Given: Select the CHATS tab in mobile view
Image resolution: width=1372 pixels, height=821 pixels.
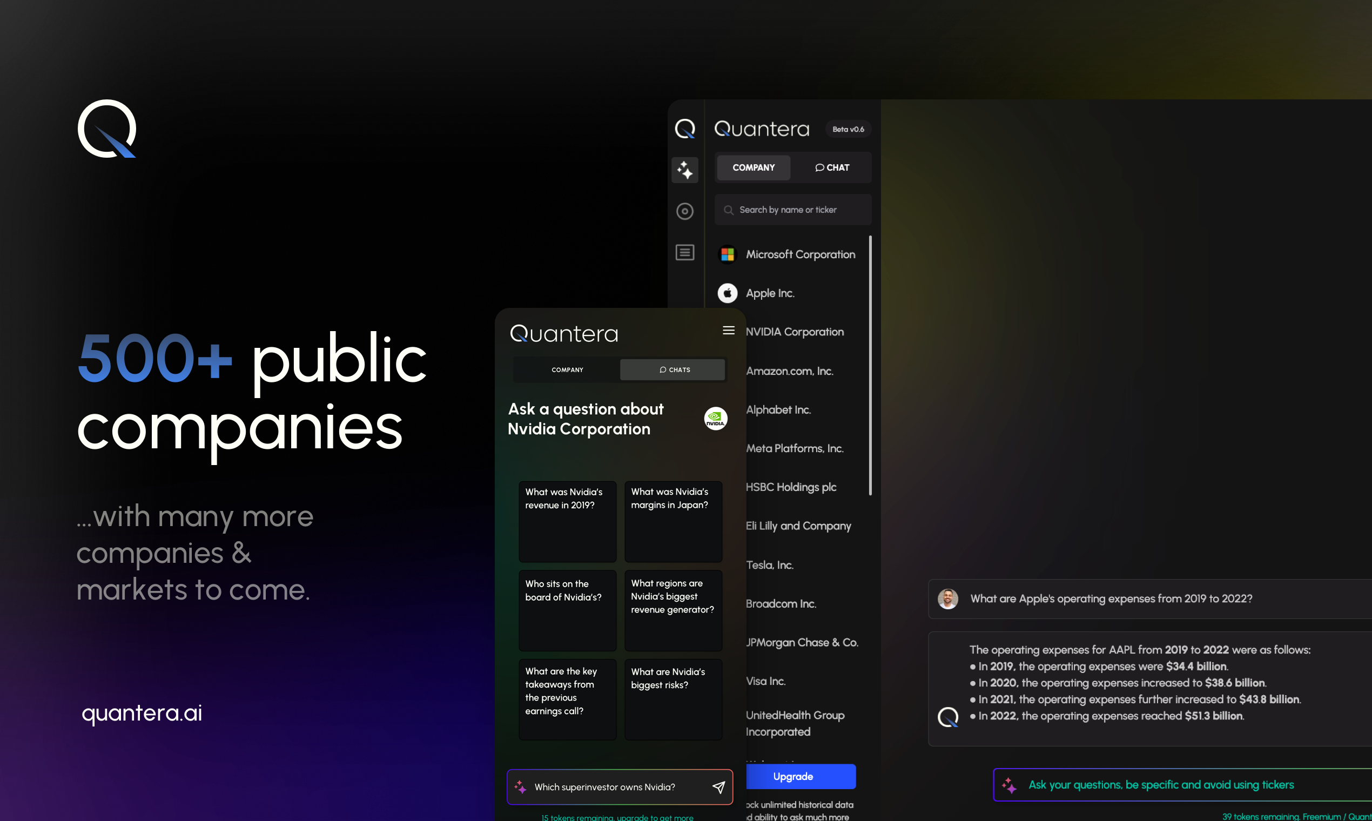Looking at the screenshot, I should (x=672, y=369).
